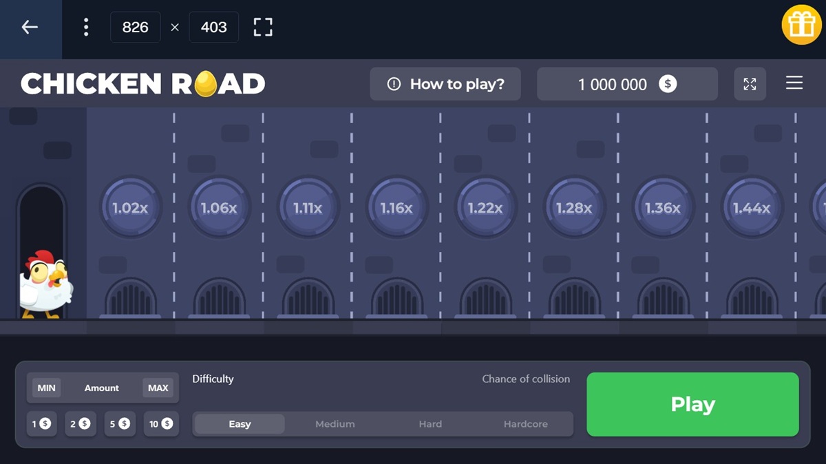The height and width of the screenshot is (464, 826).
Task: Expand game to fullscreen with arrows icon
Action: (750, 84)
